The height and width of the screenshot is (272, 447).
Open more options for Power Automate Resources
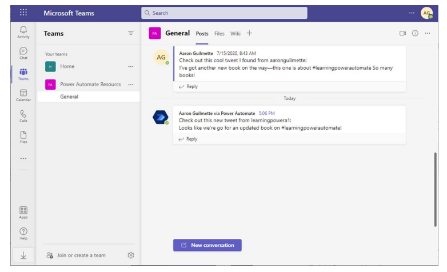click(131, 85)
